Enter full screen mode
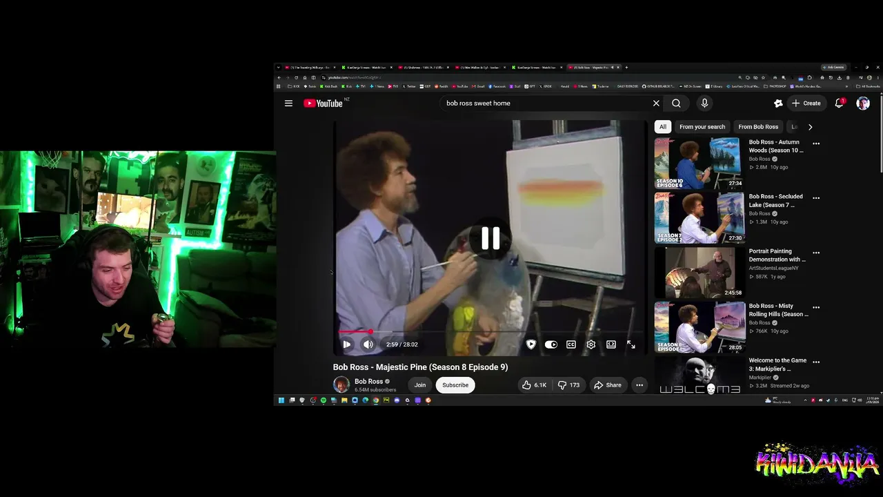The height and width of the screenshot is (497, 883). (631, 344)
